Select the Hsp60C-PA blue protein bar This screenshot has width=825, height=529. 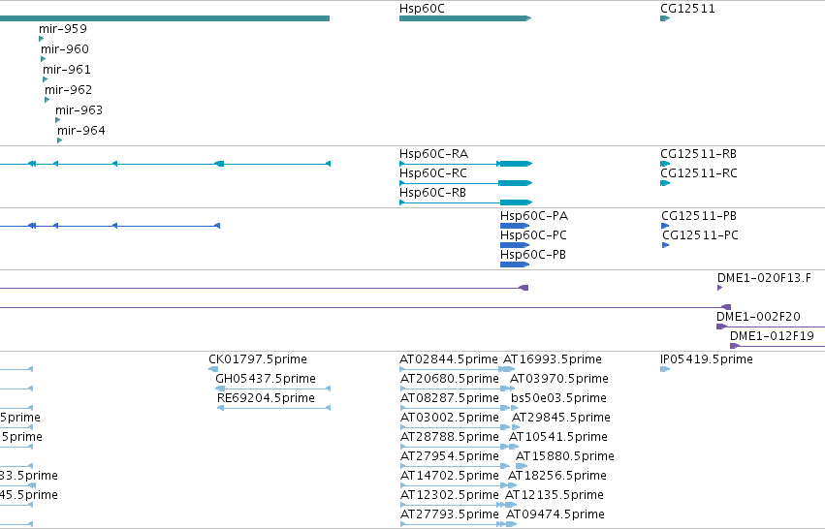pos(515,226)
